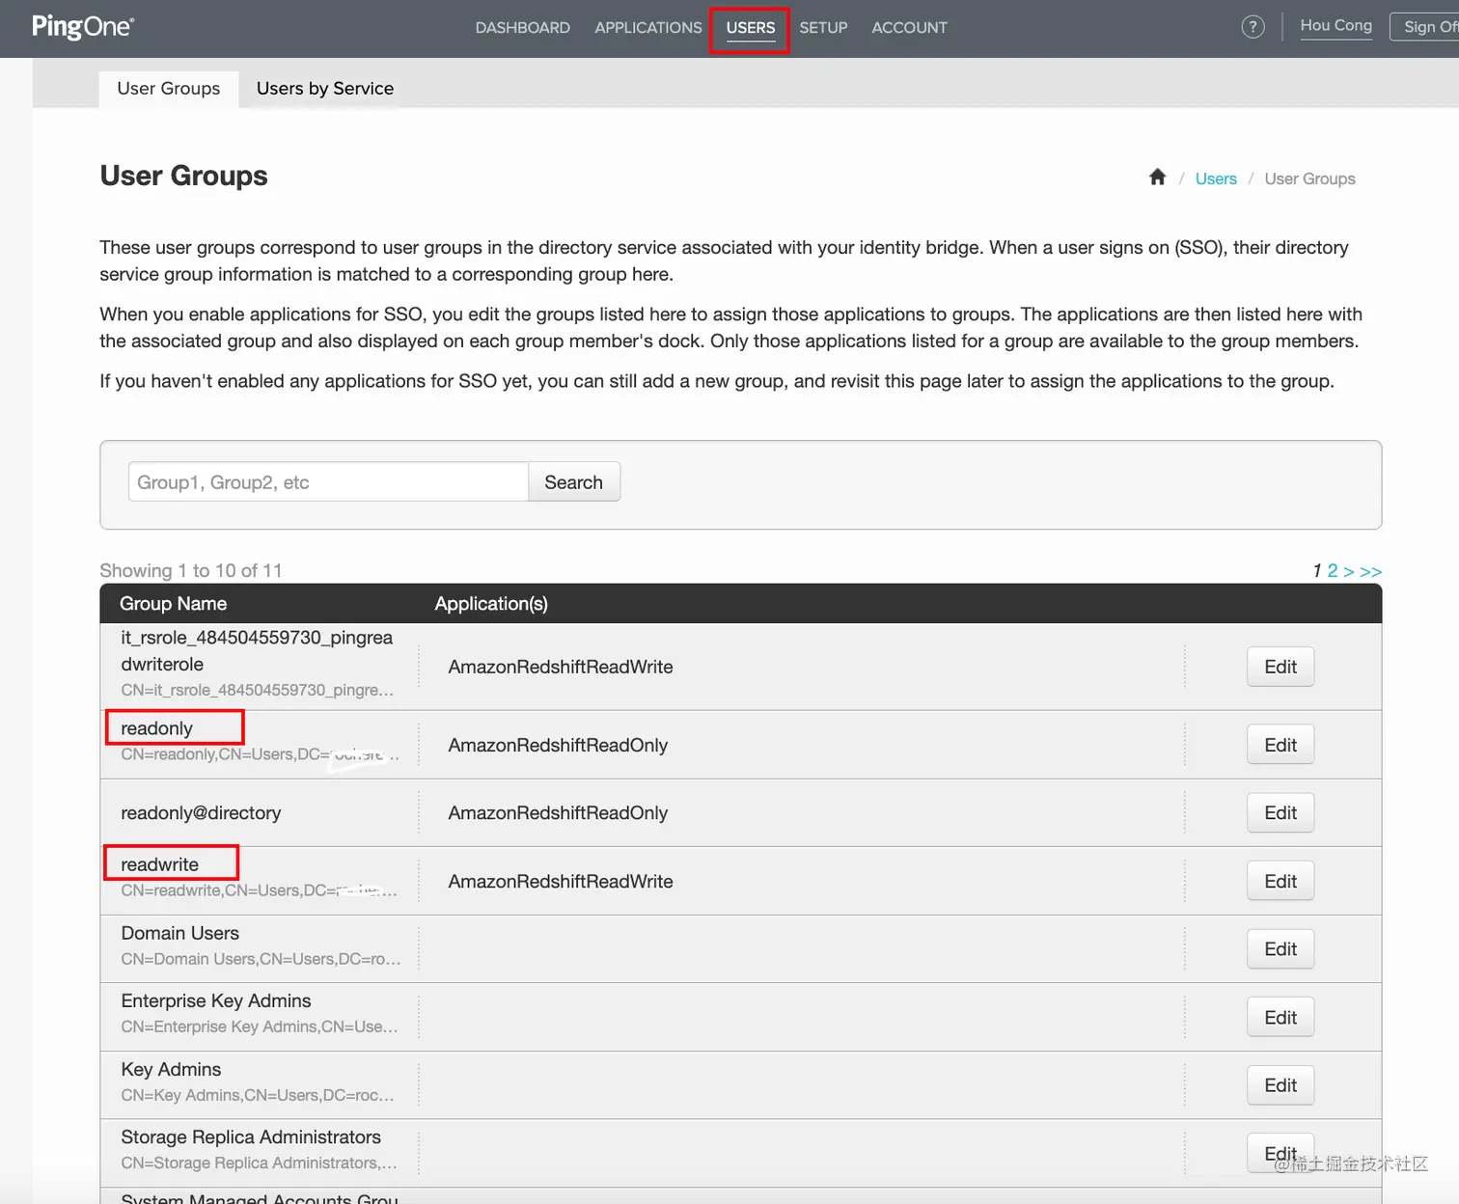This screenshot has width=1459, height=1204.
Task: Edit the readonly@directory group
Action: point(1280,813)
